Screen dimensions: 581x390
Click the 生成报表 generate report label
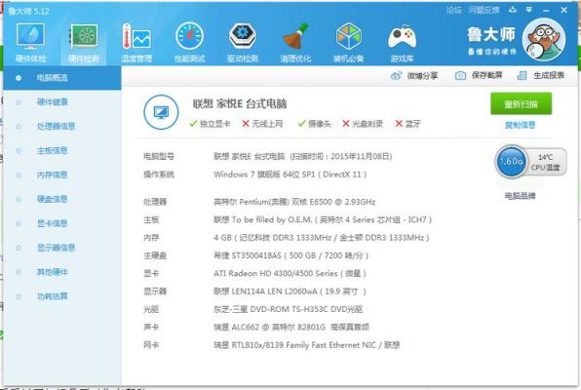tap(549, 76)
